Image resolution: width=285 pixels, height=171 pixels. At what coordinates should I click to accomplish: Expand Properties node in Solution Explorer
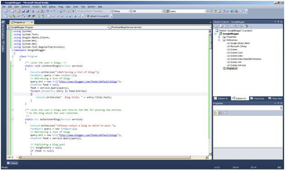click(219, 37)
